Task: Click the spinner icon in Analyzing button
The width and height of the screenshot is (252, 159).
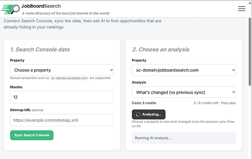Action: 138,115
